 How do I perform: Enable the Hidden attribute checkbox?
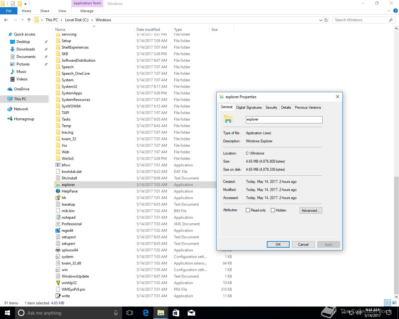click(273, 210)
